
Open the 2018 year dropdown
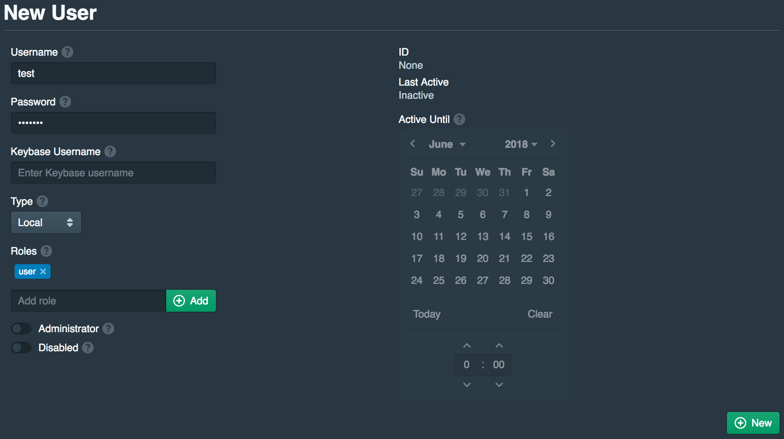pos(521,144)
